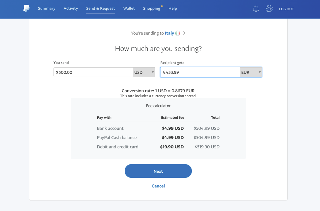Click the Total column header
320x211 pixels.
[x=215, y=118]
